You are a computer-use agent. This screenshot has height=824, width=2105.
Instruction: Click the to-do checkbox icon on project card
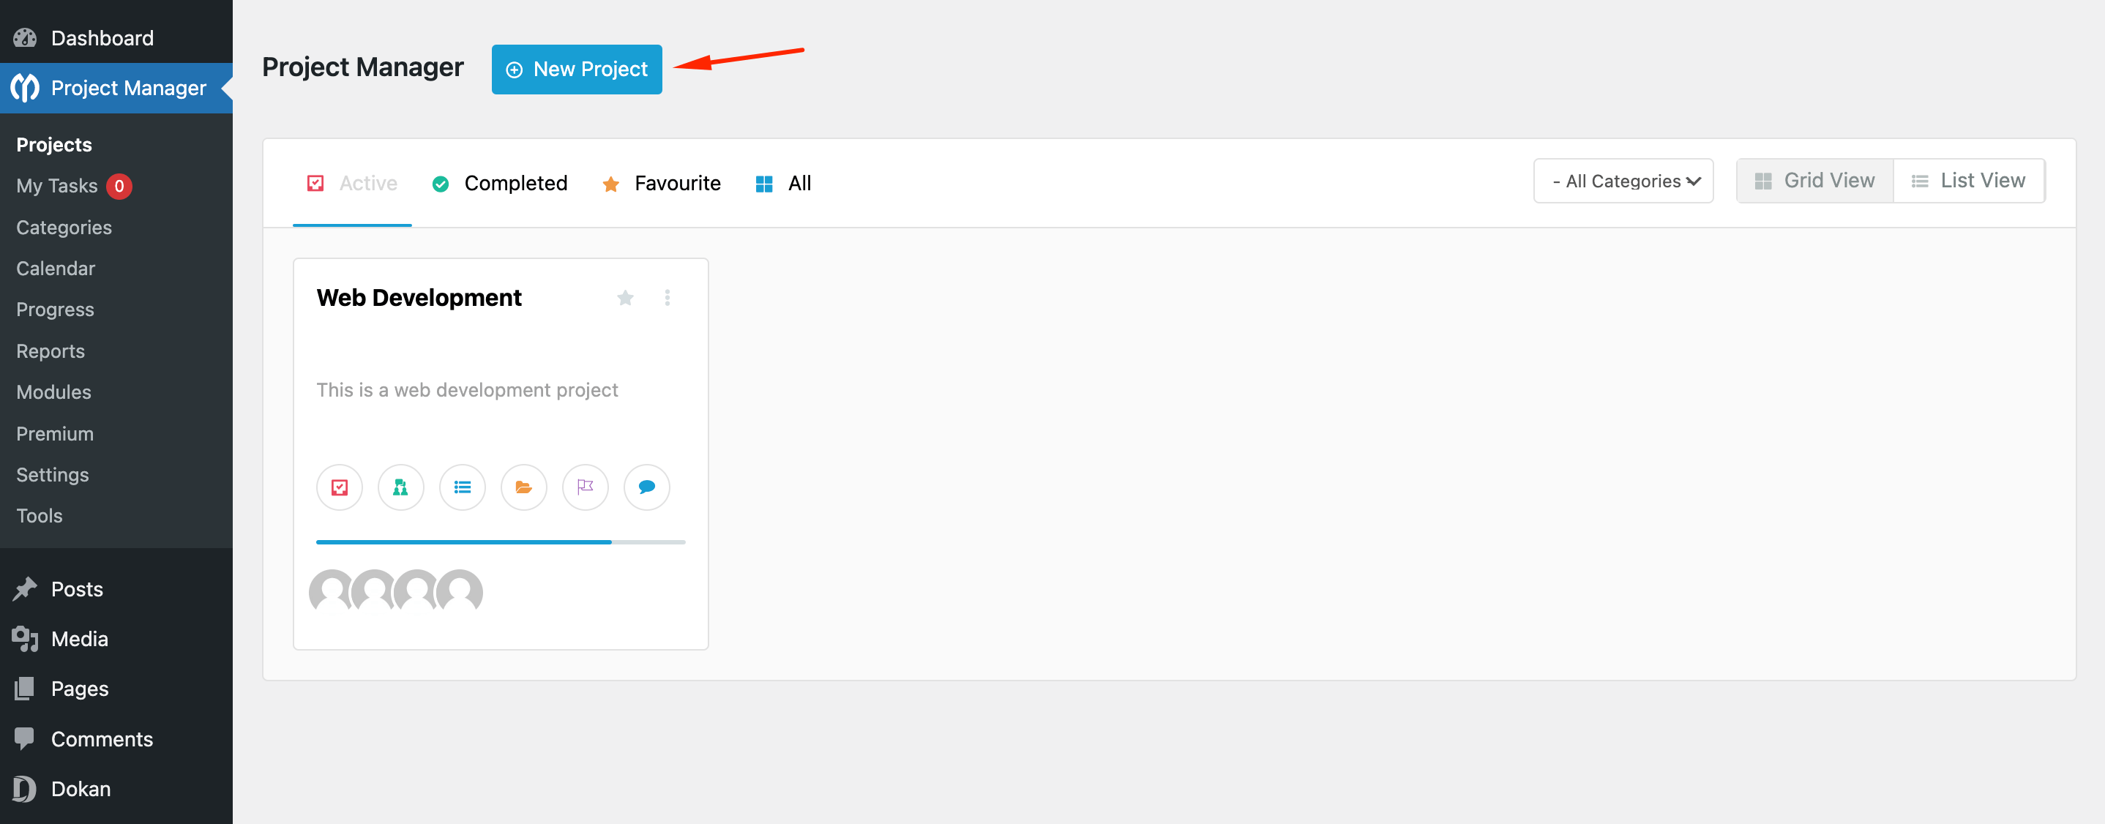[x=339, y=487]
